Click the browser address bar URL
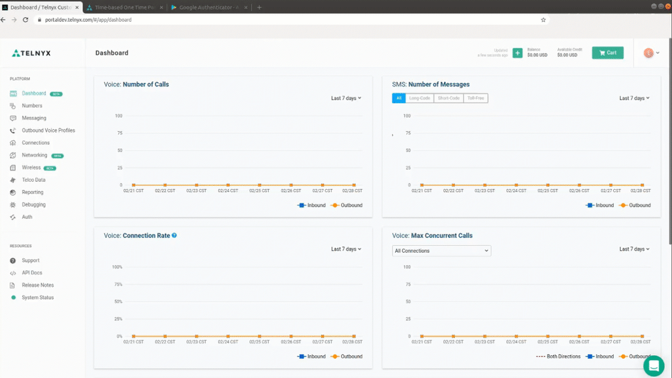The height and width of the screenshot is (378, 672). [88, 20]
